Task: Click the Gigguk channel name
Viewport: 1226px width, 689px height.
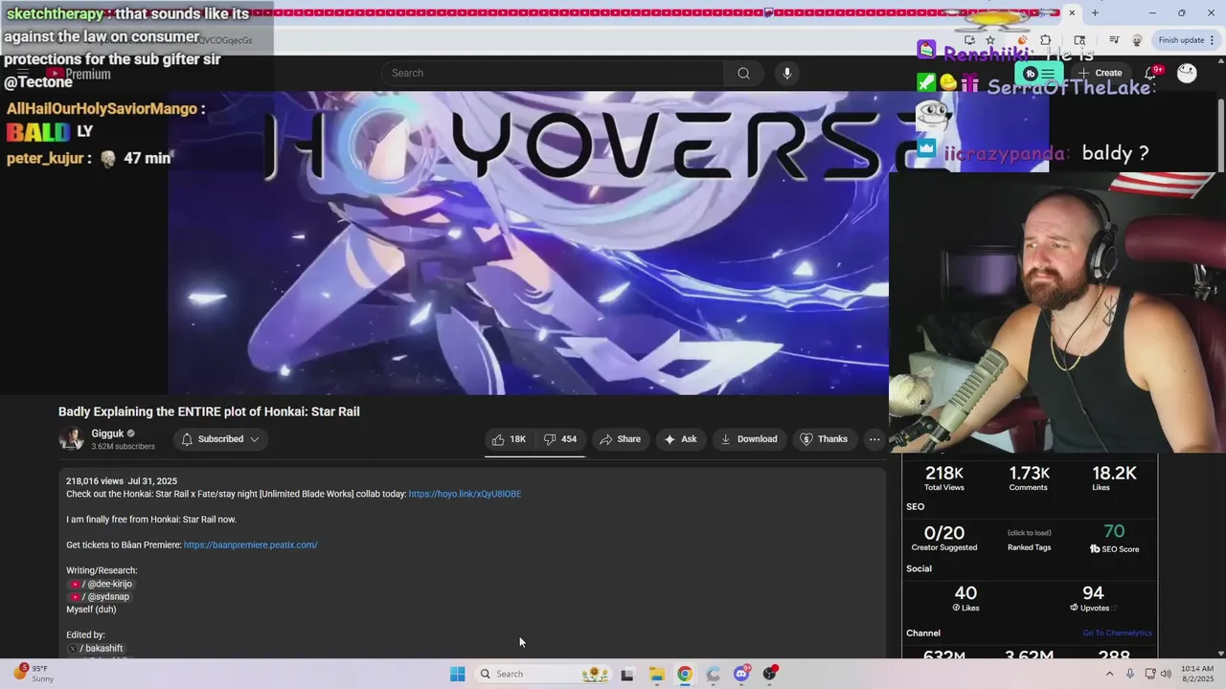Action: (107, 433)
